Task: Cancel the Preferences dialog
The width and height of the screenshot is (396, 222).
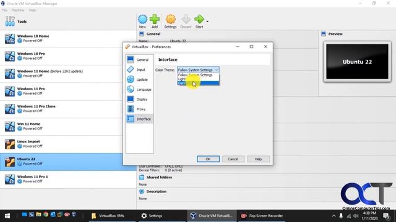Action: (233, 159)
